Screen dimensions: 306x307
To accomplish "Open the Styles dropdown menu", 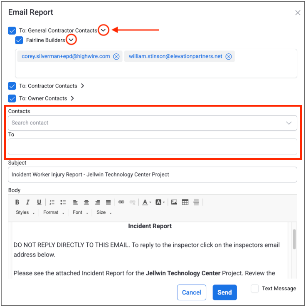I will [25, 212].
